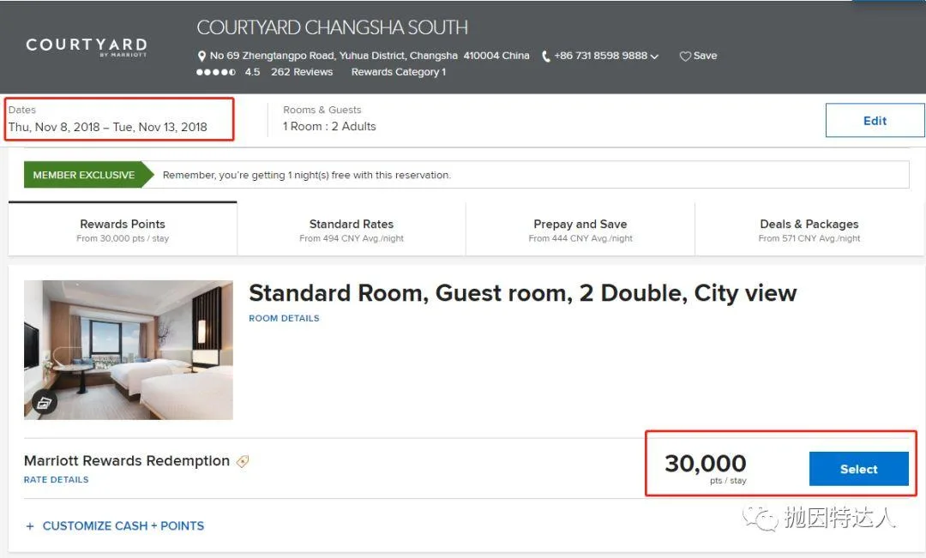Select the Deals & Packages tab
The height and width of the screenshot is (558, 926).
[x=809, y=230]
